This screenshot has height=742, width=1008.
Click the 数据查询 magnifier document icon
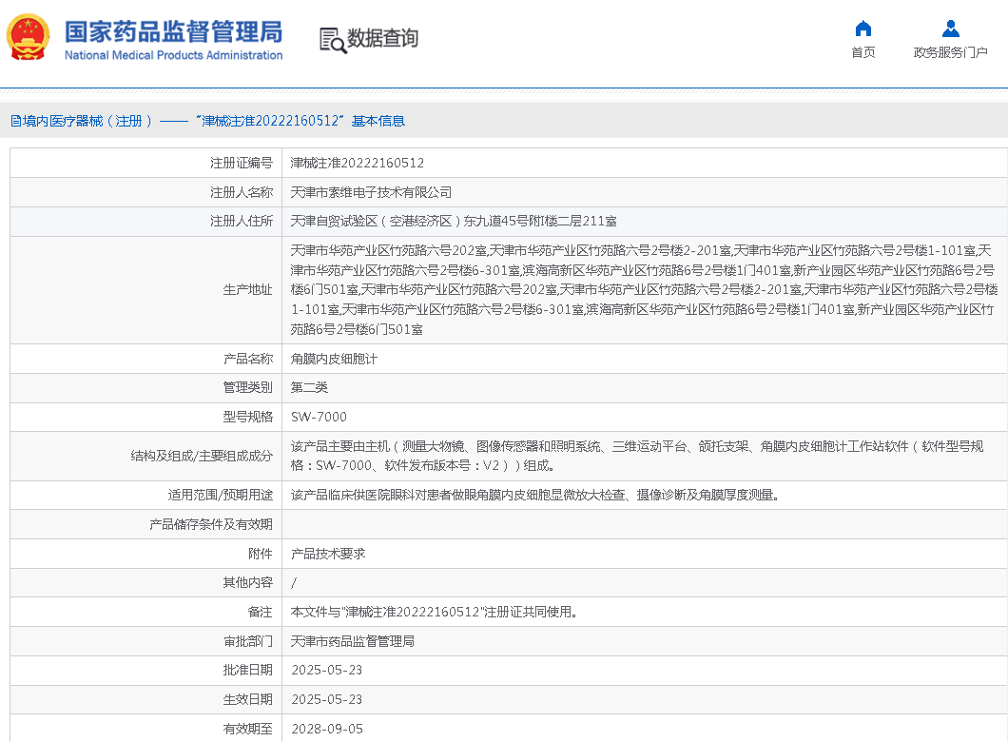pos(333,40)
